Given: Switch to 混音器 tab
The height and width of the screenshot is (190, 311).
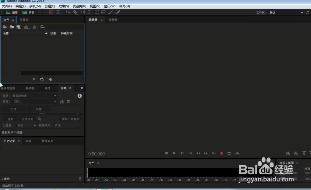Looking at the screenshot, I should (x=113, y=20).
